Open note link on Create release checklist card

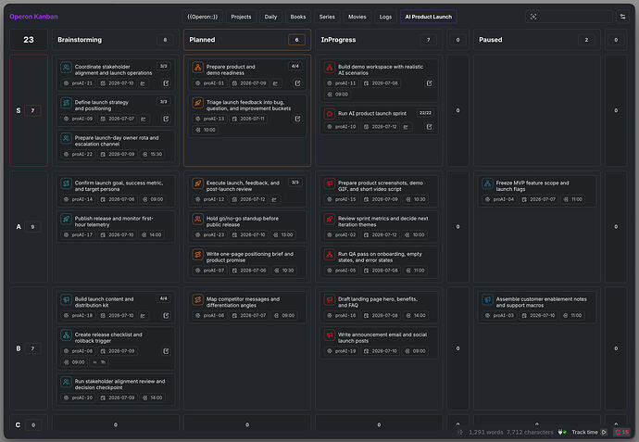pyautogui.click(x=166, y=351)
